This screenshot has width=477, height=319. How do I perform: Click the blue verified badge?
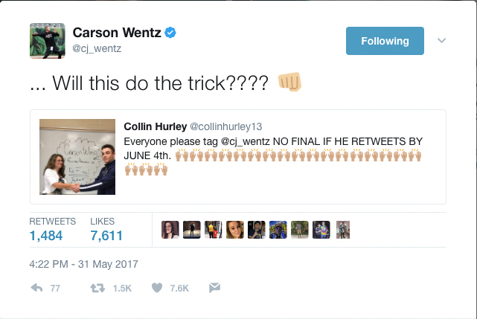click(170, 33)
